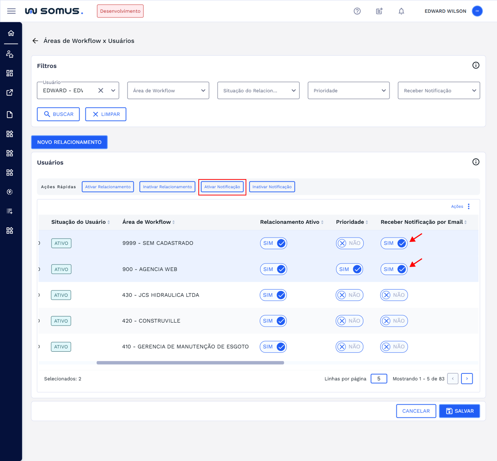Click the NOVO RELACIONAMENTO button

[x=69, y=142]
